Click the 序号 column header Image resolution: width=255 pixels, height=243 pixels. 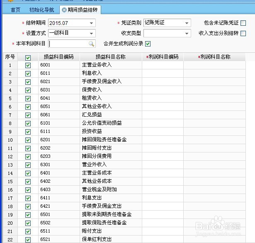pos(10,57)
